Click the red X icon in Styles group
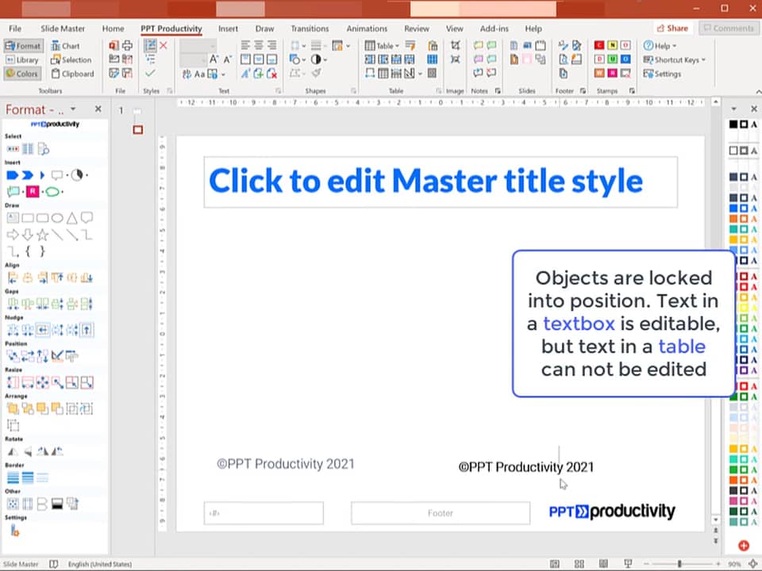This screenshot has height=571, width=762. [x=164, y=46]
